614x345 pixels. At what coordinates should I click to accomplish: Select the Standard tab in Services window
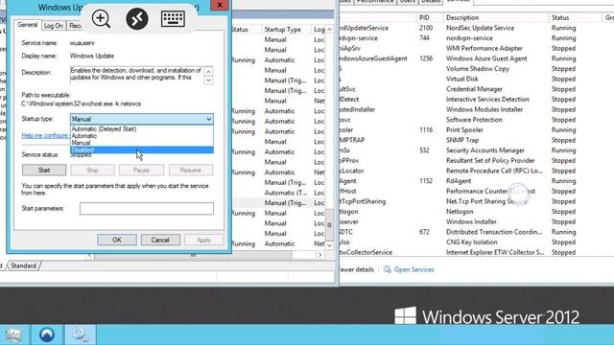click(x=23, y=266)
